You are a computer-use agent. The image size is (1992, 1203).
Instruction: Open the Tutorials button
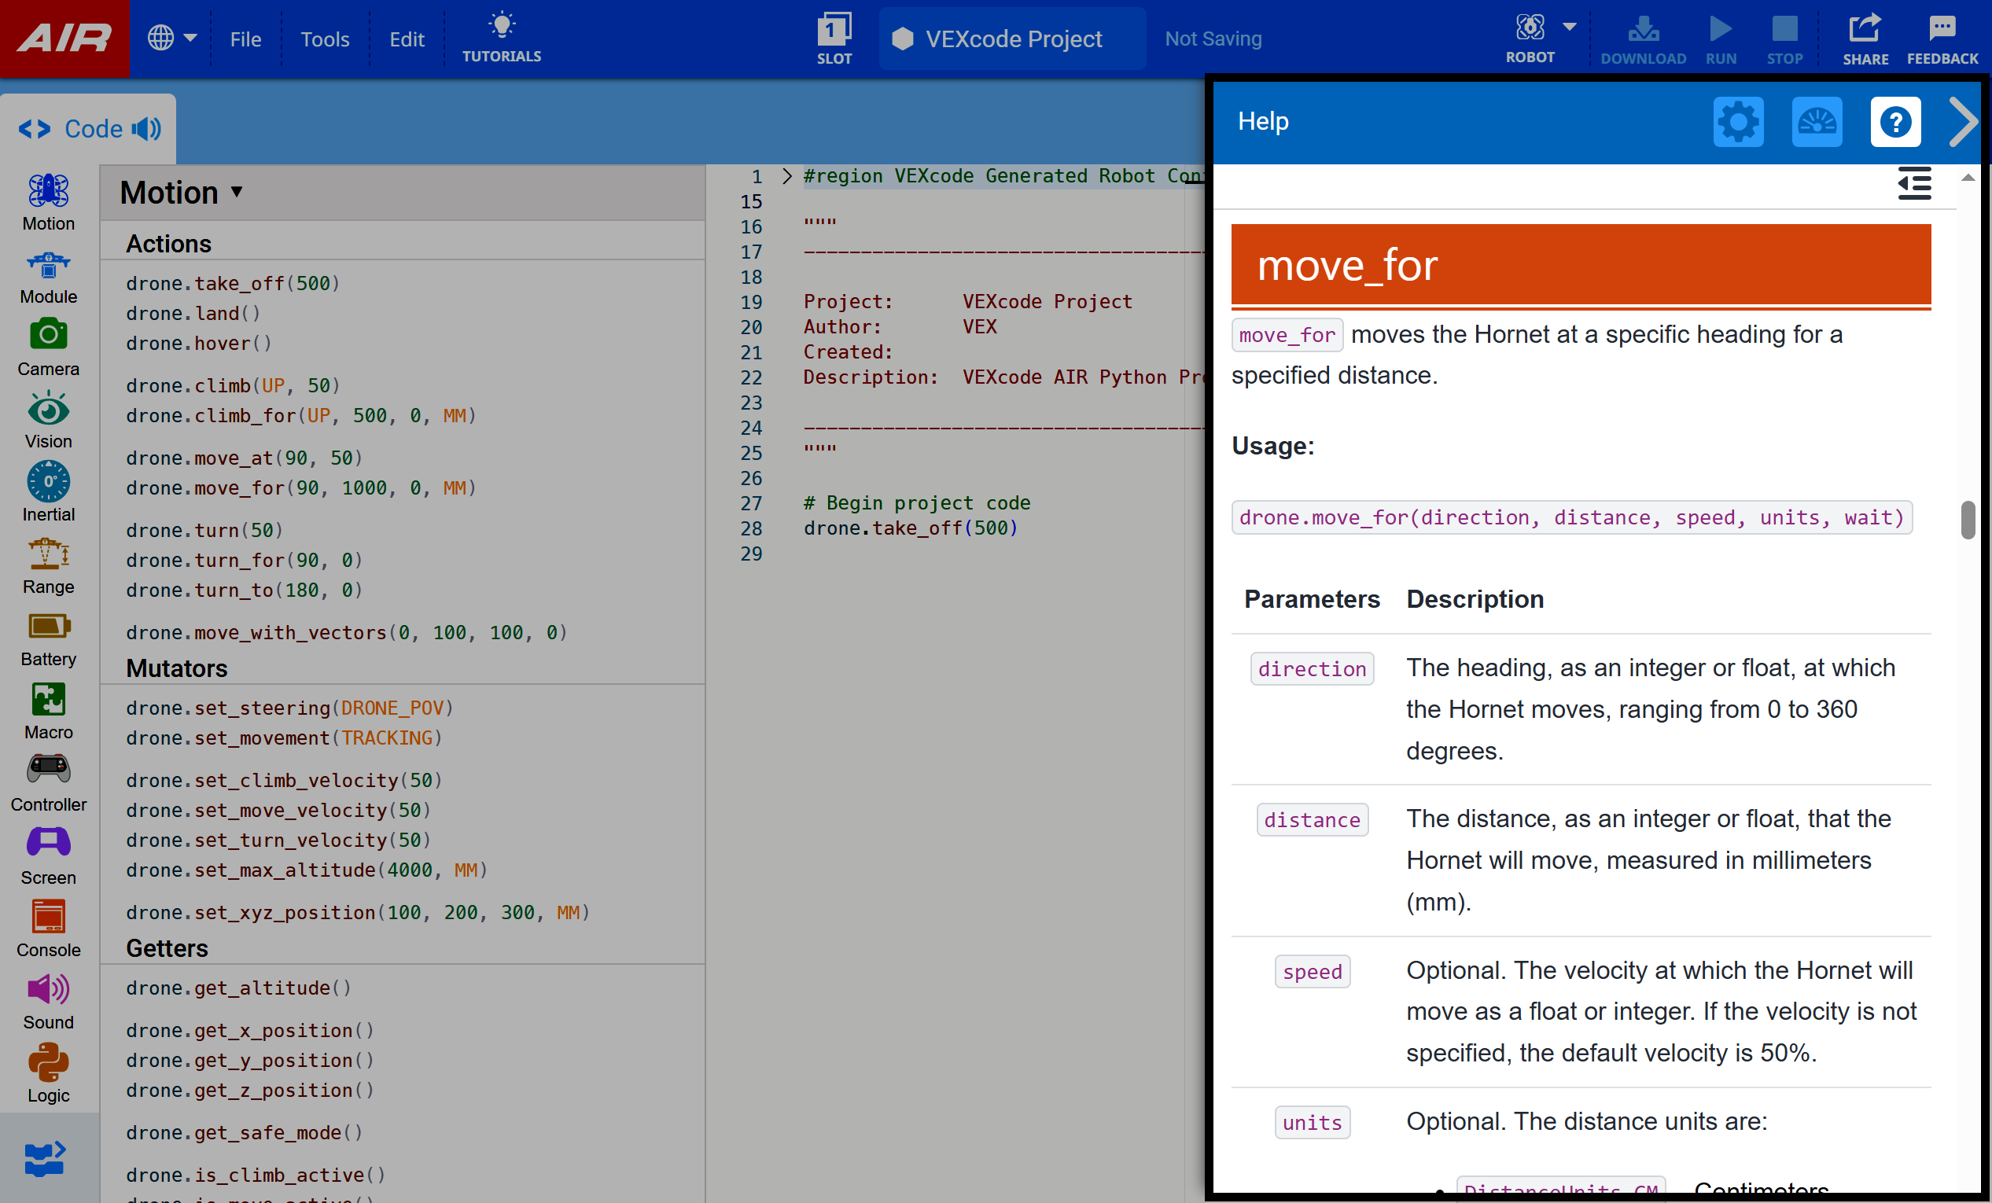pyautogui.click(x=501, y=38)
